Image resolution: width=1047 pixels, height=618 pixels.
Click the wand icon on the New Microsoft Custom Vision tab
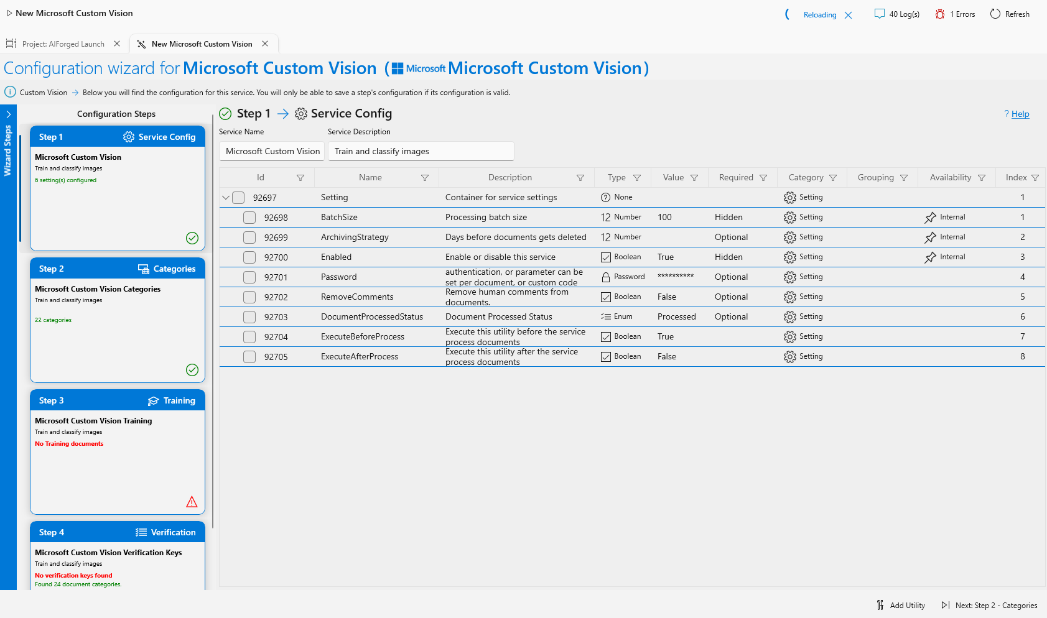coord(141,44)
